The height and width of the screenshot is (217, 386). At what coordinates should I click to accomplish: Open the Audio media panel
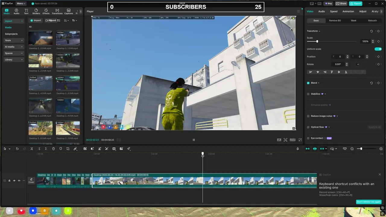[x=16, y=11]
